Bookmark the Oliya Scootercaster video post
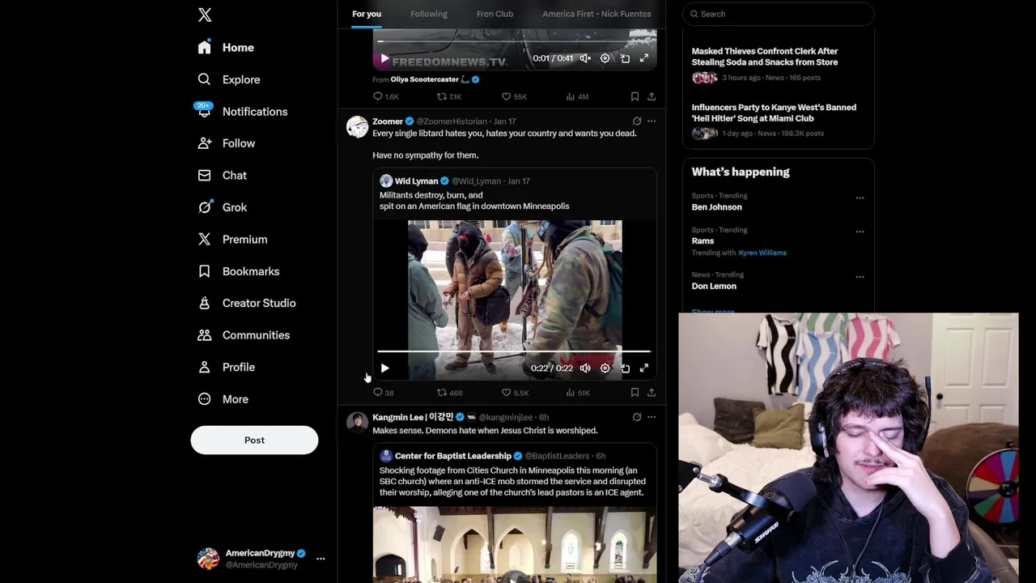 [635, 96]
